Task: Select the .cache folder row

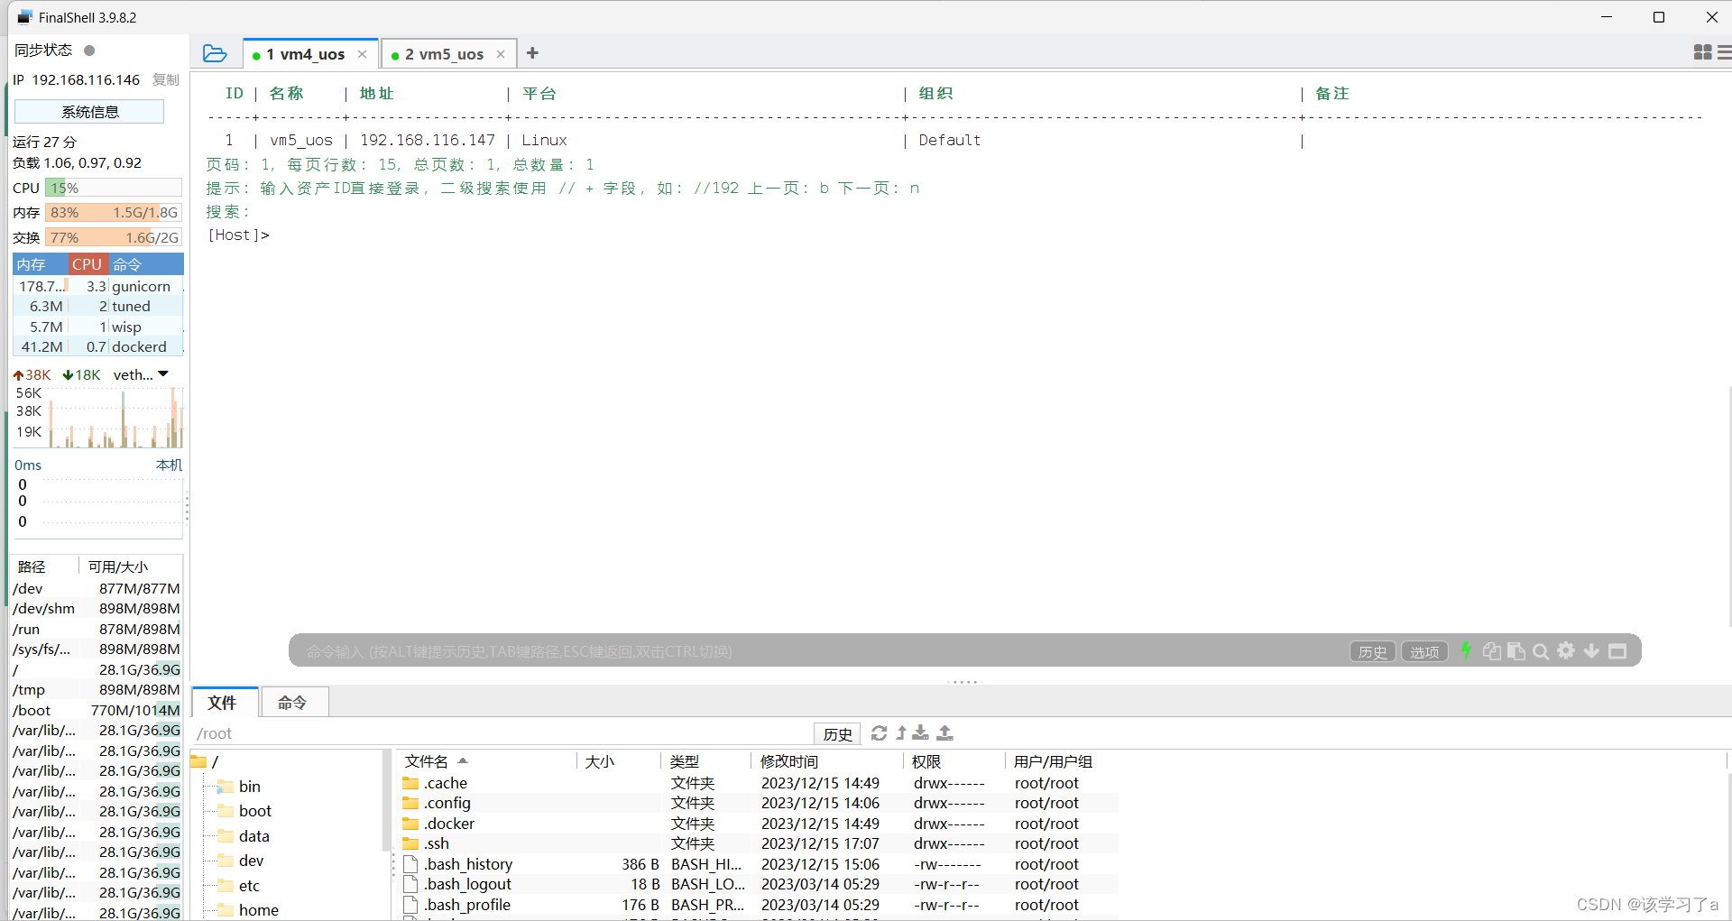Action: [758, 783]
